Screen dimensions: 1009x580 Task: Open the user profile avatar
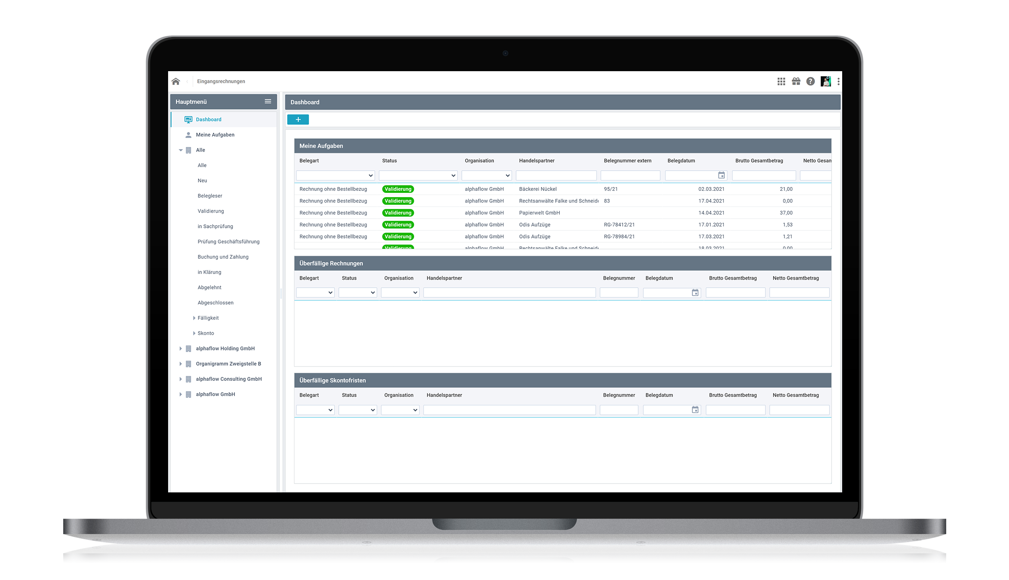coord(825,81)
